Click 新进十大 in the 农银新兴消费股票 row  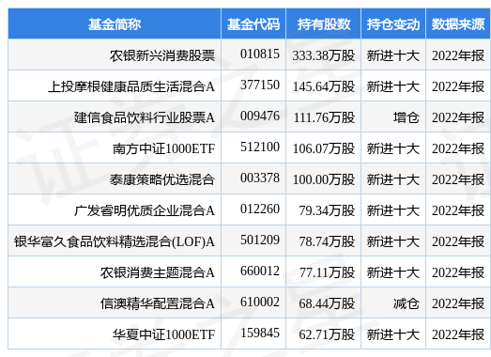pos(393,55)
